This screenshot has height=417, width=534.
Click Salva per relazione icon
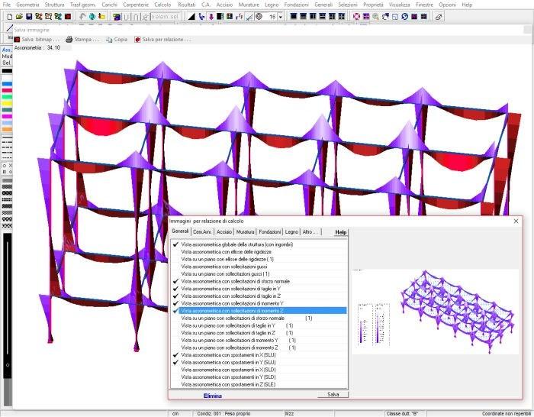tap(138, 39)
